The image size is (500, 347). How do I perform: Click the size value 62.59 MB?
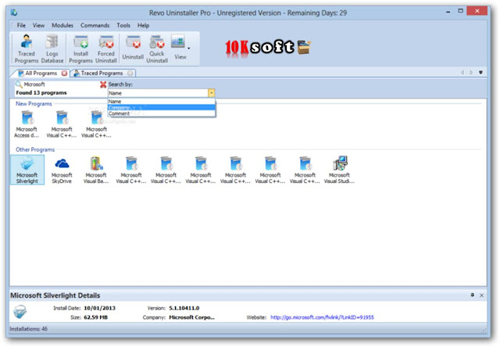(x=95, y=317)
